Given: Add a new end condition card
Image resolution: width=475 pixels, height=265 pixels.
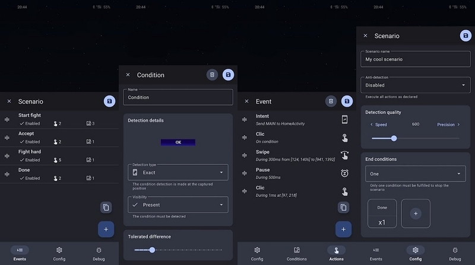Looking at the screenshot, I should [416, 213].
